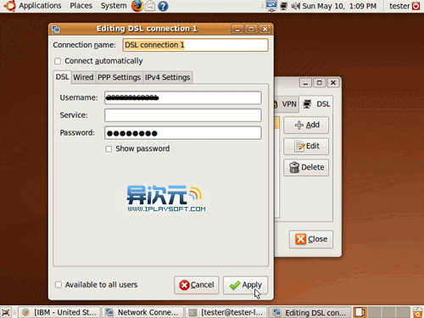Click the Cancel button
Image resolution: width=424 pixels, height=318 pixels.
pos(197,285)
